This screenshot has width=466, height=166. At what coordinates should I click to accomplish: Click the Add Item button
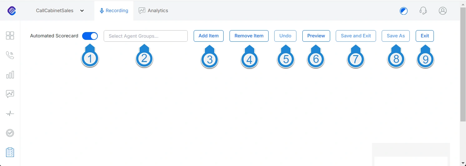pyautogui.click(x=209, y=36)
